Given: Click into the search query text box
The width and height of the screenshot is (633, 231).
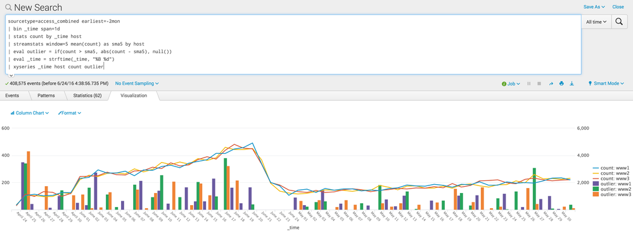Looking at the screenshot, I should 293,44.
